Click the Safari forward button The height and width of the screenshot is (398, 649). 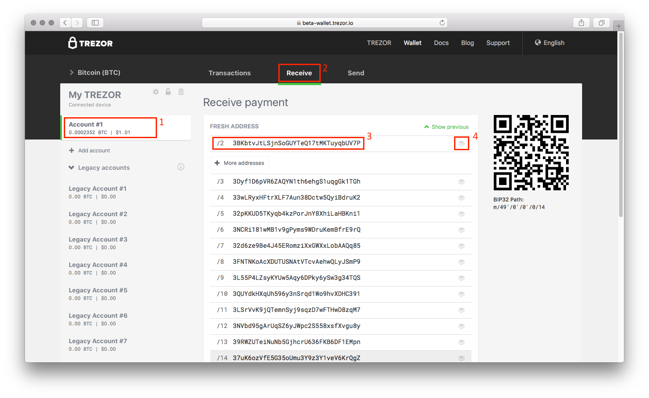pos(77,22)
